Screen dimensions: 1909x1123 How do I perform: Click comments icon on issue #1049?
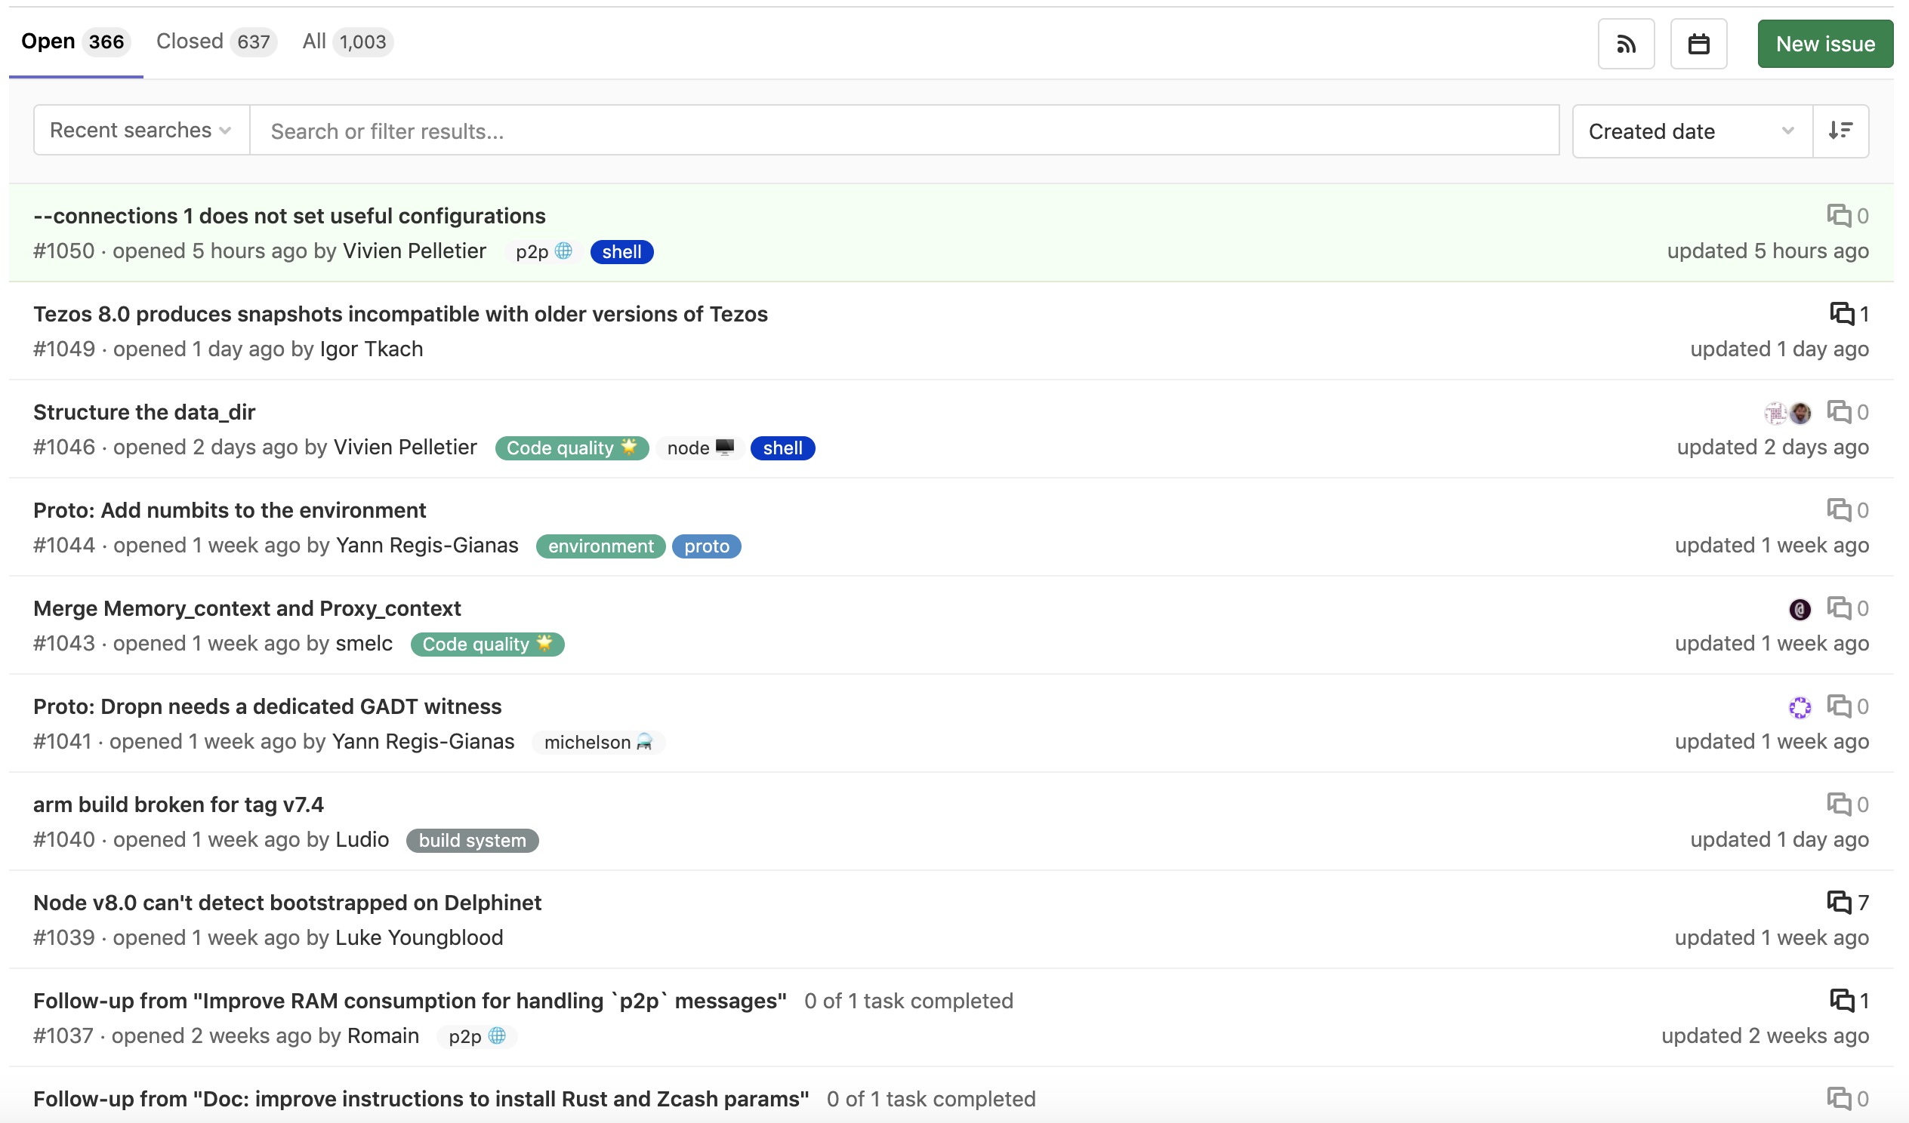pyautogui.click(x=1842, y=313)
